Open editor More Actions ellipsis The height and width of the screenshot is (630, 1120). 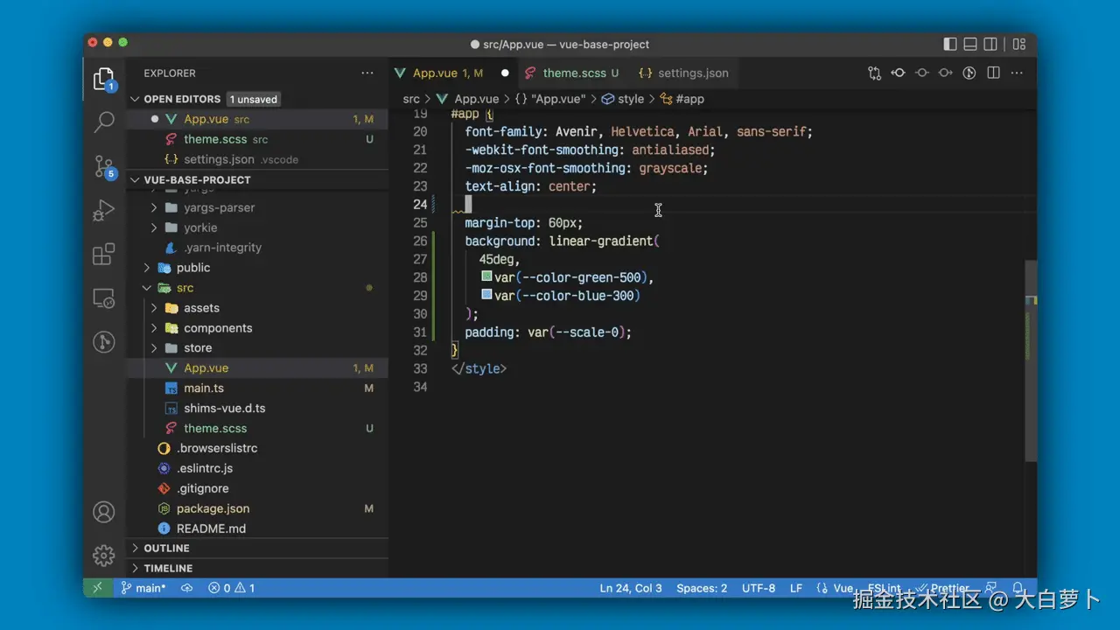tap(1016, 73)
